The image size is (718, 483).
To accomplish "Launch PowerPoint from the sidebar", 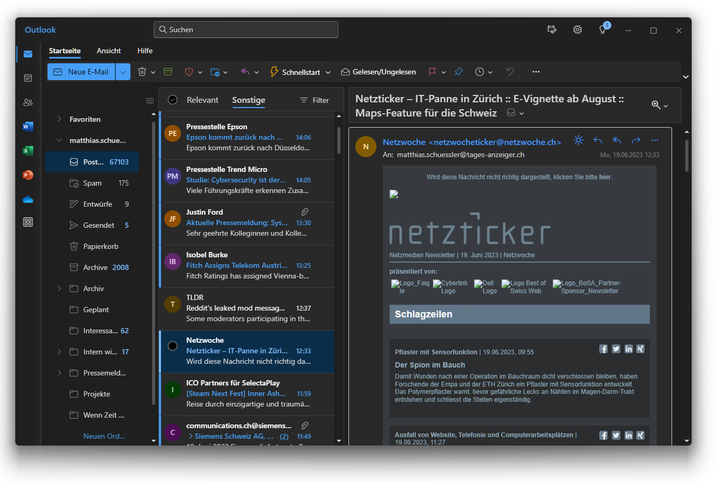I will coord(28,175).
